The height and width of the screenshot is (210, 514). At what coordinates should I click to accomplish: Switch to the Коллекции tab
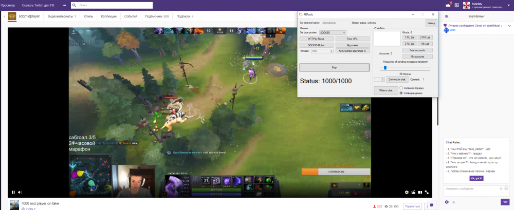point(108,16)
